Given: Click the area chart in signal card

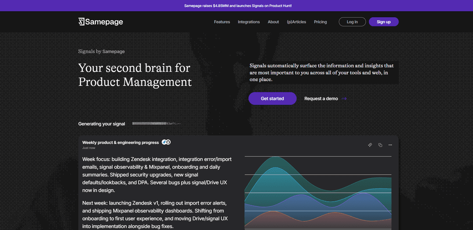Looking at the screenshot, I should pyautogui.click(x=318, y=192).
